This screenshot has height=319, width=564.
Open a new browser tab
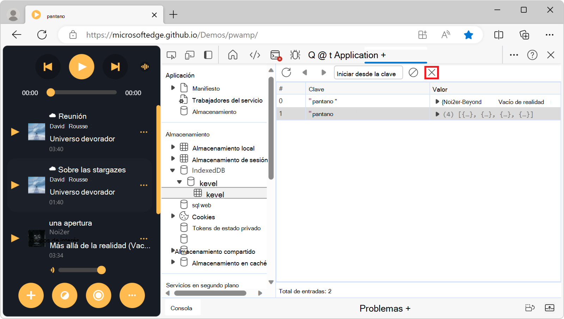[x=173, y=14]
